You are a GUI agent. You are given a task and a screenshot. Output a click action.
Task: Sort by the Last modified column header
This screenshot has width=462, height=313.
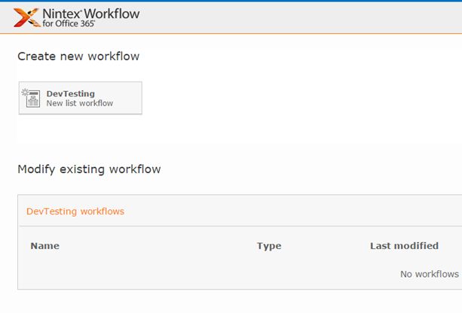click(x=404, y=246)
